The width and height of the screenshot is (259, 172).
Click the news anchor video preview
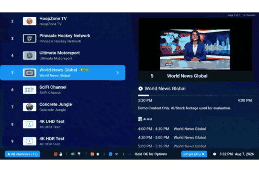195,49
